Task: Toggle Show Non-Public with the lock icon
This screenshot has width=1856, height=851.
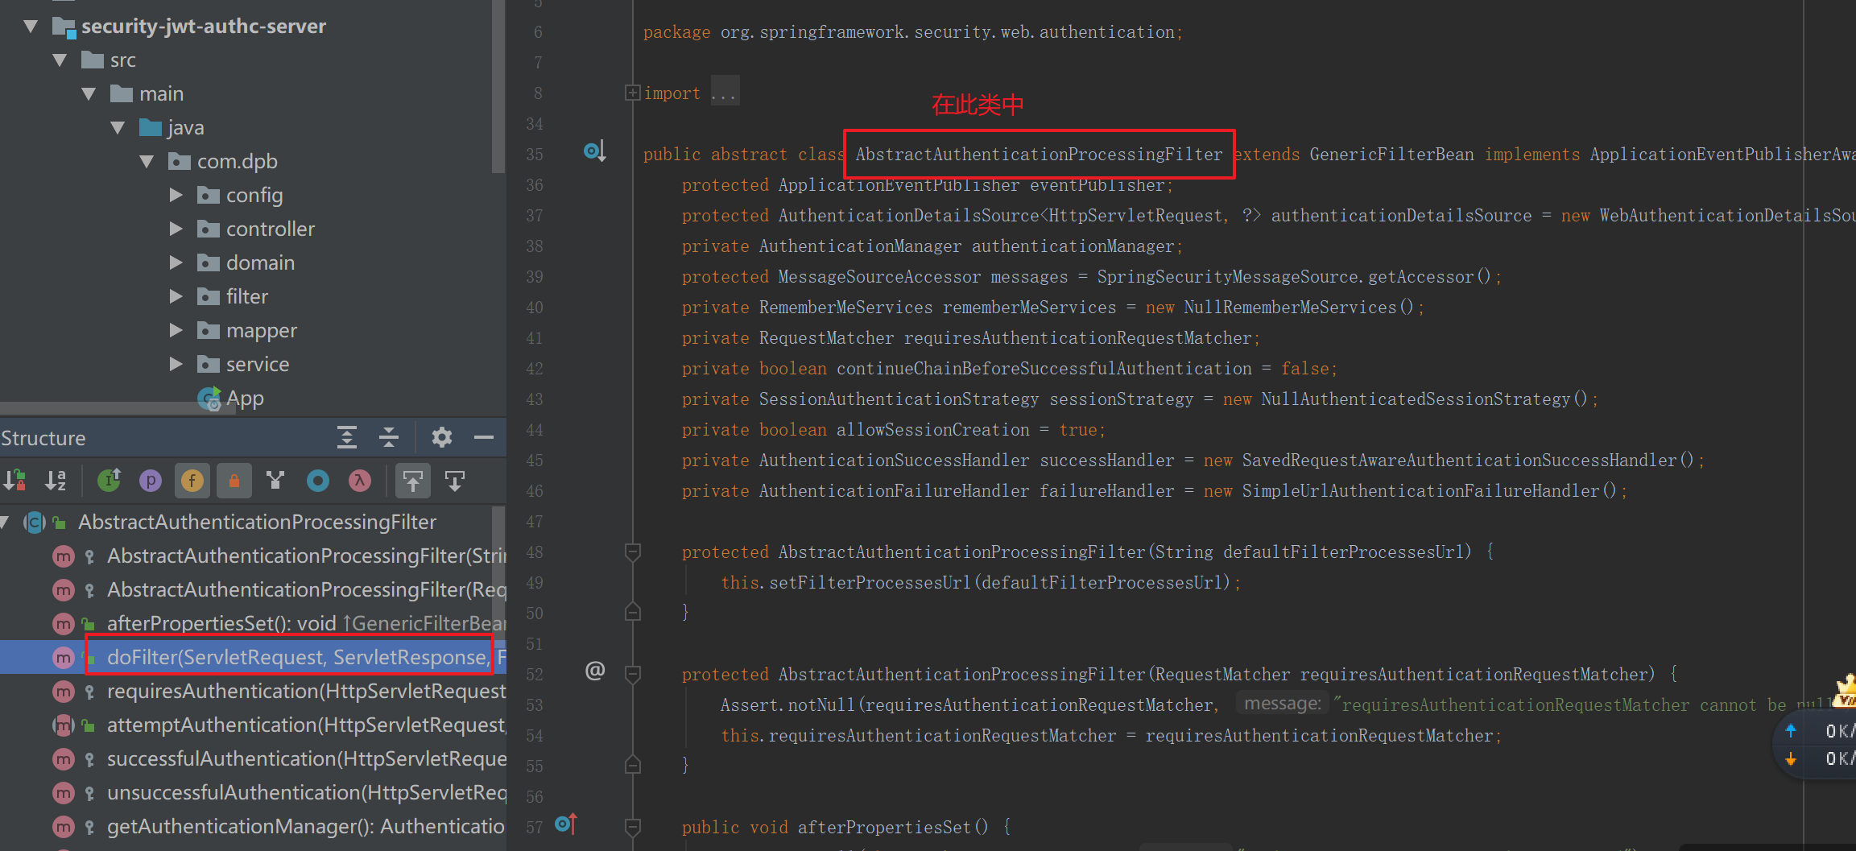Action: (x=234, y=481)
